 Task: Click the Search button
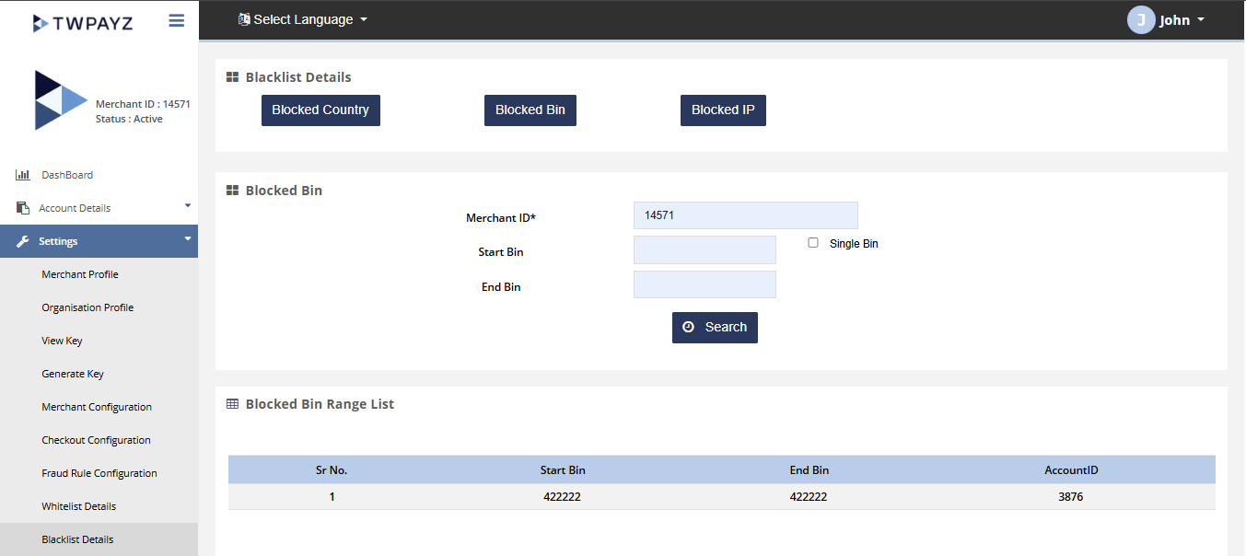(715, 328)
